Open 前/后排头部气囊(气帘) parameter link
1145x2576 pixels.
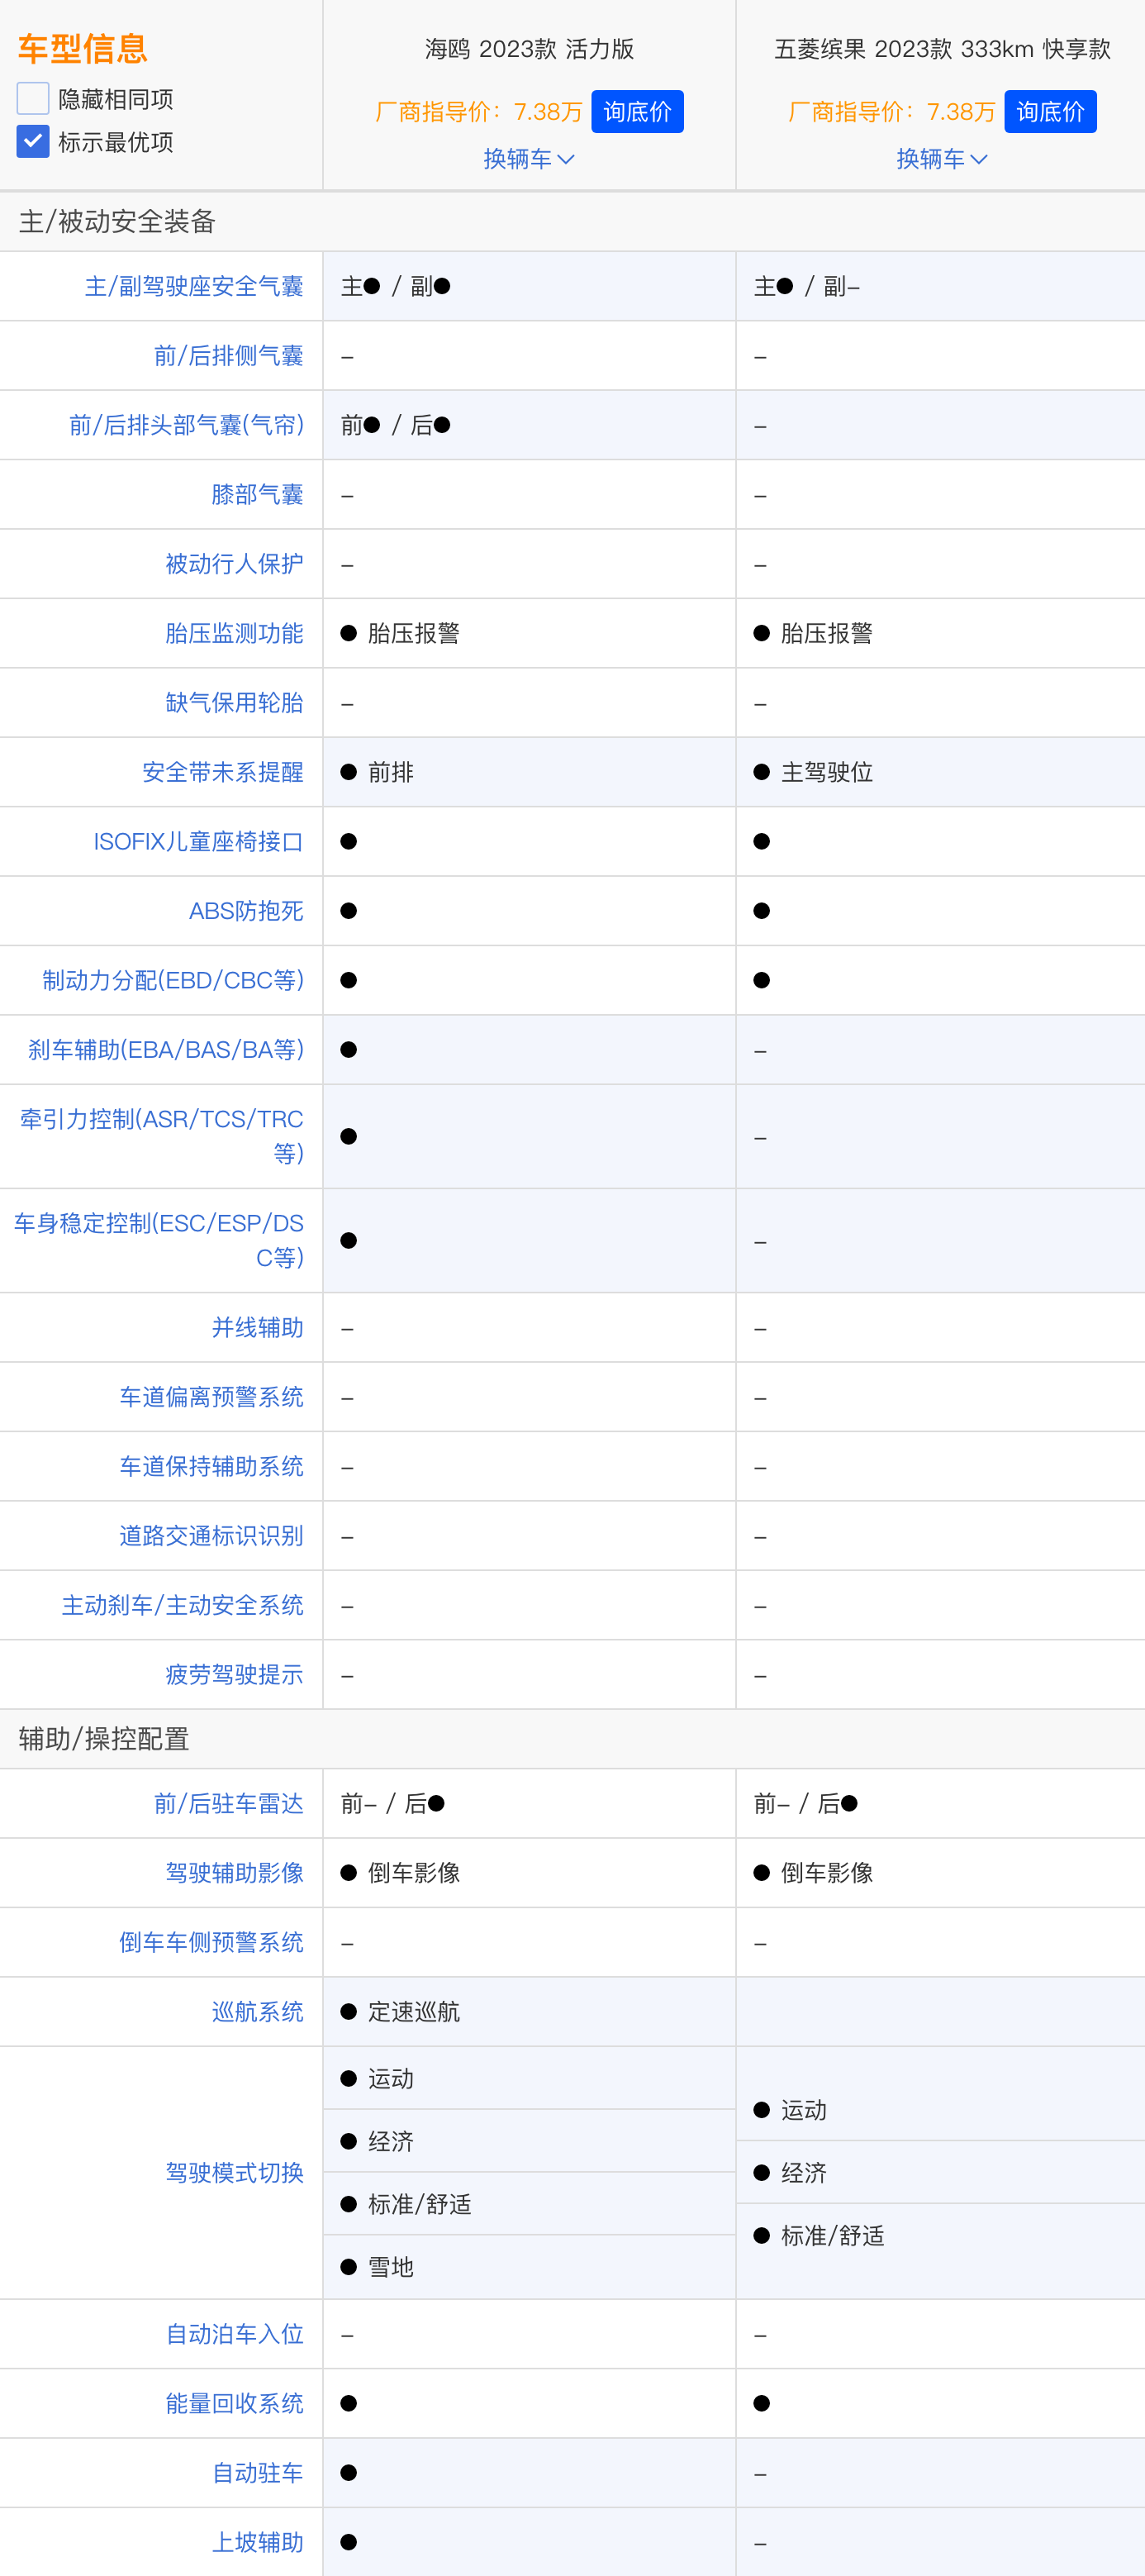pyautogui.click(x=186, y=425)
